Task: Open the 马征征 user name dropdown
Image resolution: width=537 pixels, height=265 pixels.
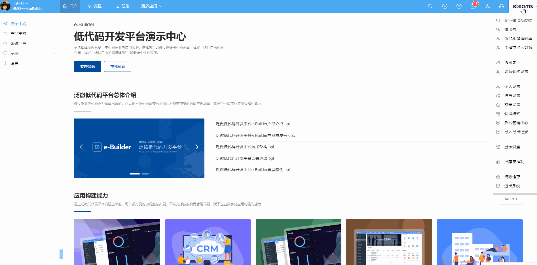Action: [20, 3]
